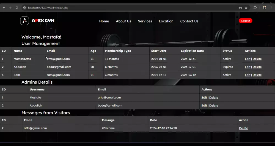Select the Expired status cell
The width and height of the screenshot is (275, 146).
(232, 67)
